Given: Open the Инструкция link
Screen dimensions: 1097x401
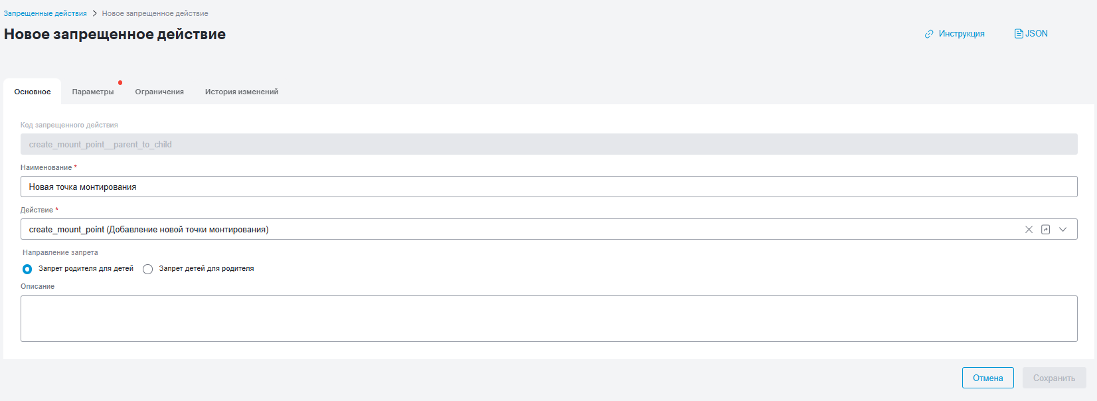Looking at the screenshot, I should click(x=962, y=34).
